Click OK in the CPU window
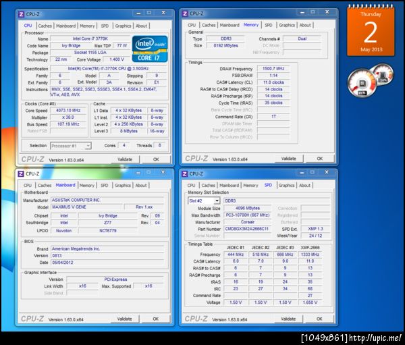Image resolution: width=405 pixels, height=345 pixels. coord(156,159)
